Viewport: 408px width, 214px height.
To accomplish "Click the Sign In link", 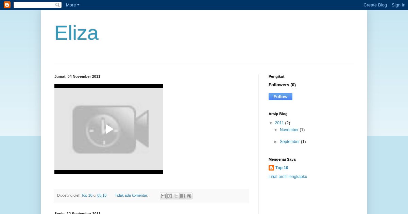I will point(398,5).
